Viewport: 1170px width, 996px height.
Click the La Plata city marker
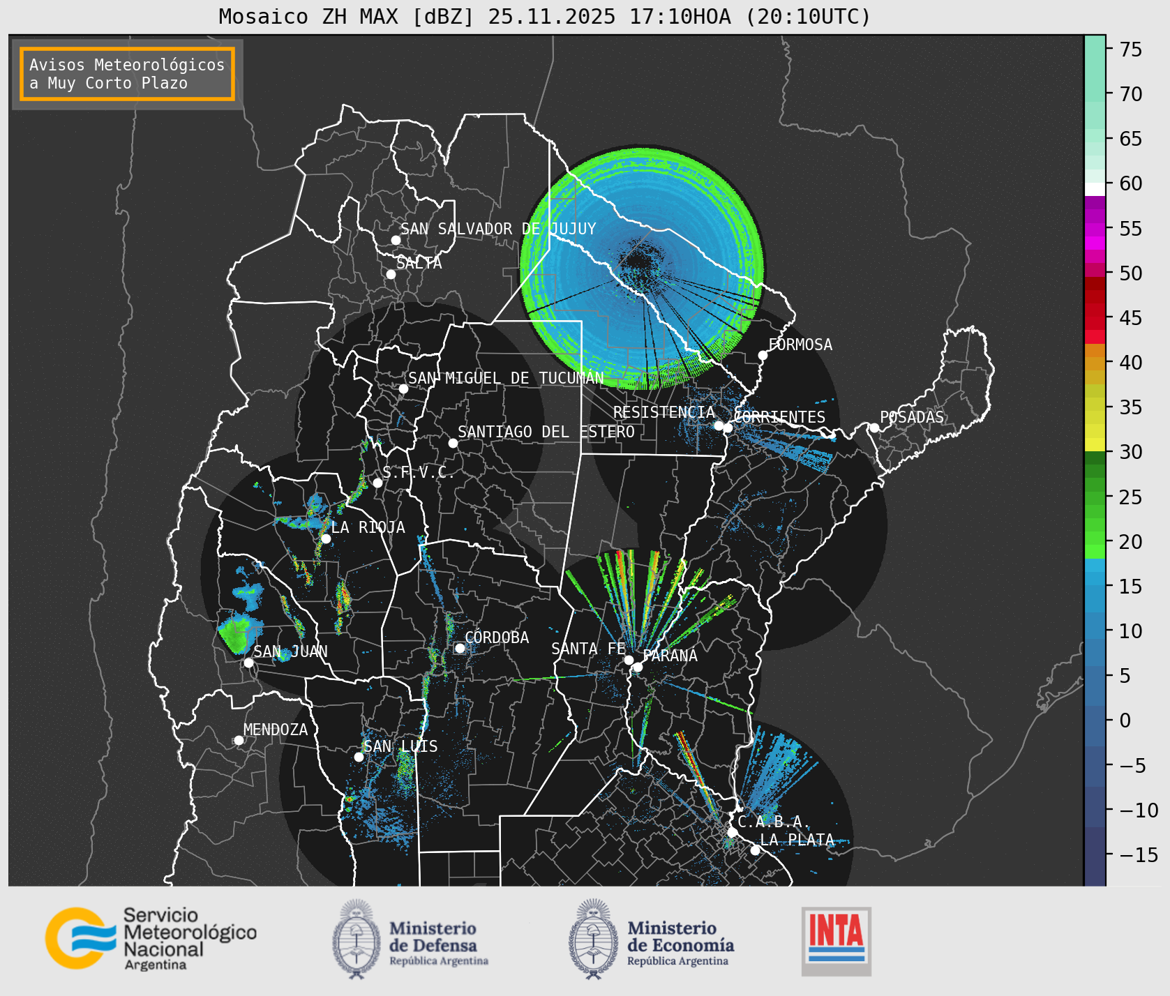tap(755, 850)
